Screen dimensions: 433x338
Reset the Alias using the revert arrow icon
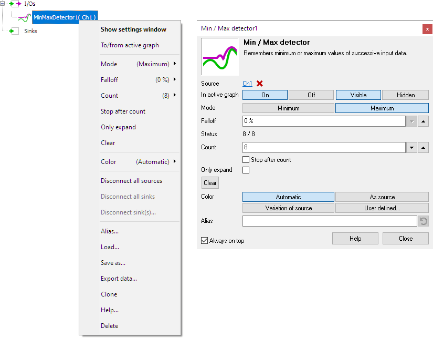click(424, 221)
